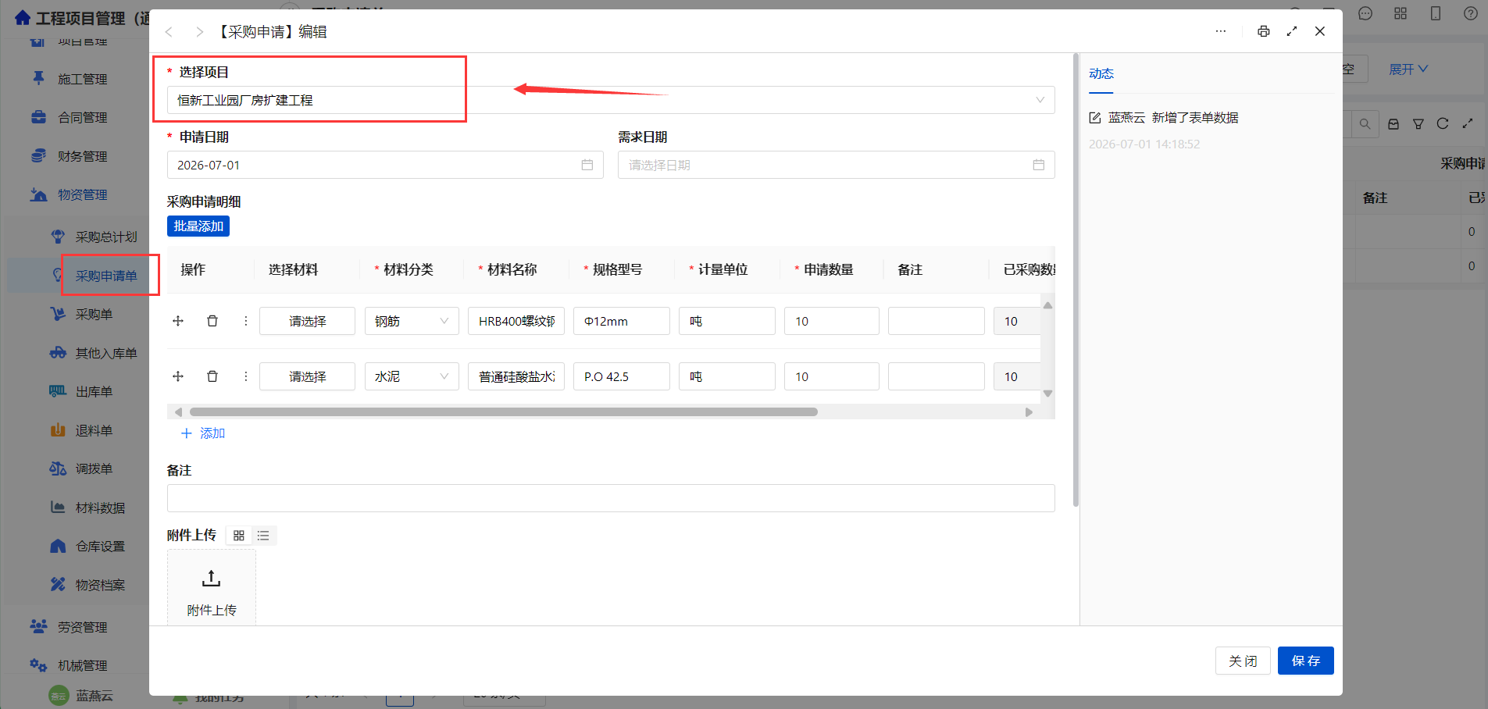Click table vertical scrollbar down arrow
This screenshot has height=709, width=1488.
[x=1048, y=394]
